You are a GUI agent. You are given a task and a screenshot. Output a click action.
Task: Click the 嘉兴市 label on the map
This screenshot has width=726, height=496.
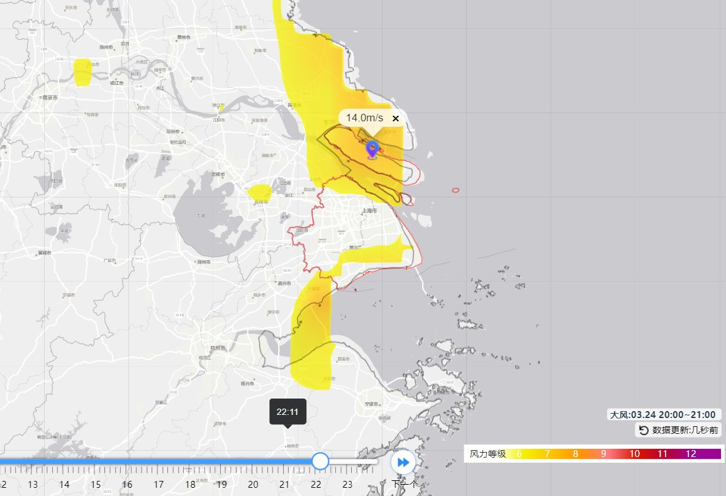[x=283, y=283]
